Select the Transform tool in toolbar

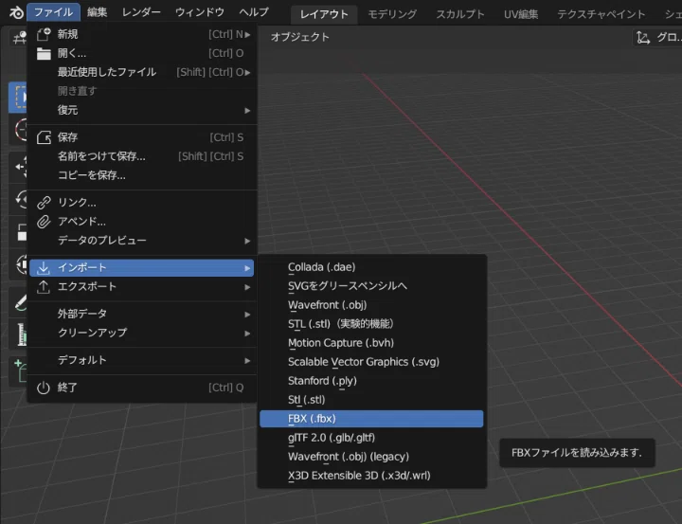[x=18, y=264]
